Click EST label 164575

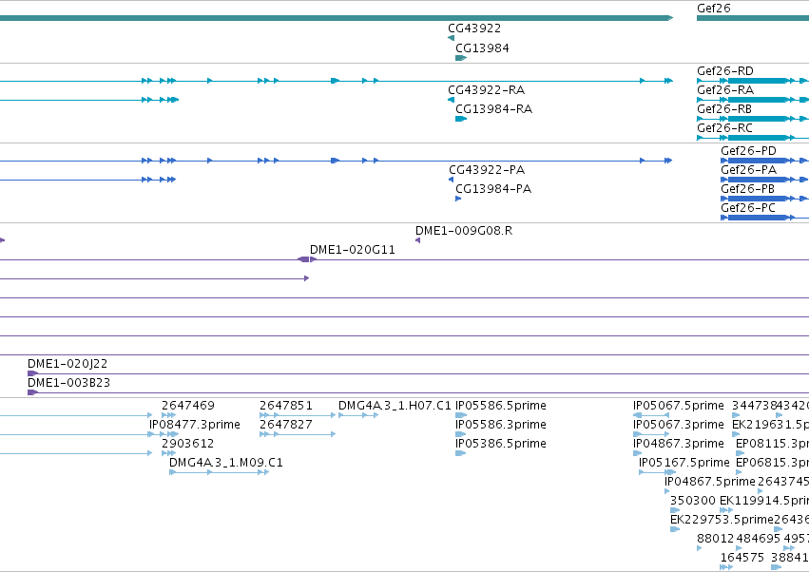tap(742, 559)
